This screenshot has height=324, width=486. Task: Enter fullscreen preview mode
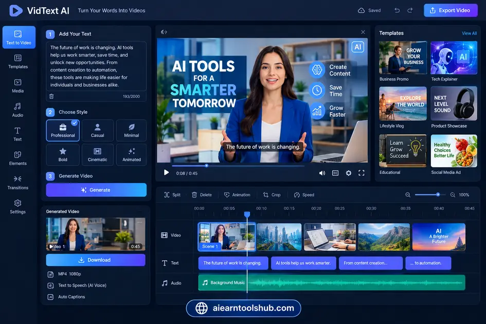pos(362,173)
